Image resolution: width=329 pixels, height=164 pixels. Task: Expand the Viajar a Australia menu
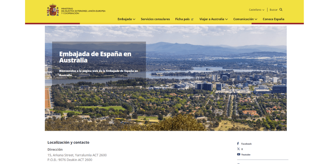[x=213, y=19]
